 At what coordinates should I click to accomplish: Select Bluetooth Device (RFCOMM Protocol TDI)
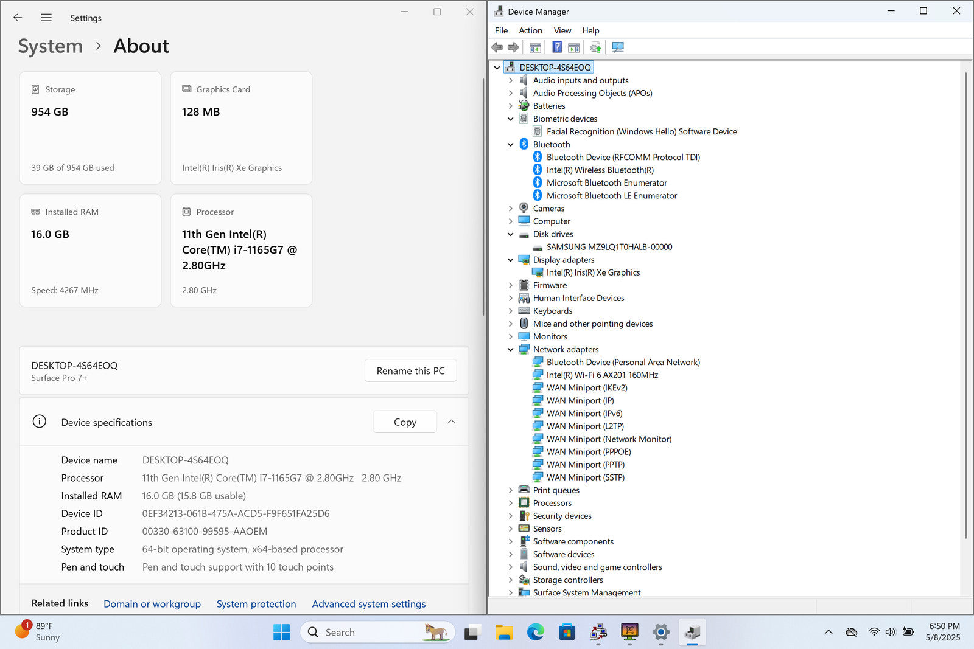623,158
